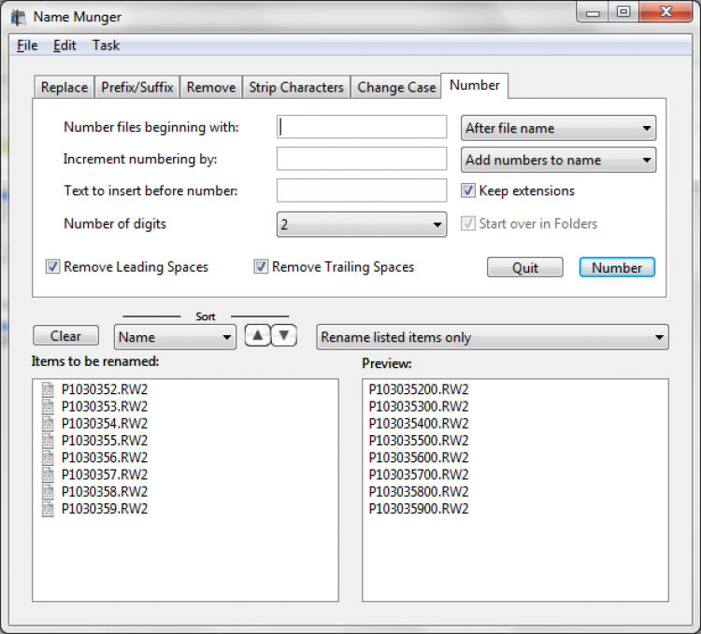Click file icon next to P1030357.RW2

tap(48, 474)
